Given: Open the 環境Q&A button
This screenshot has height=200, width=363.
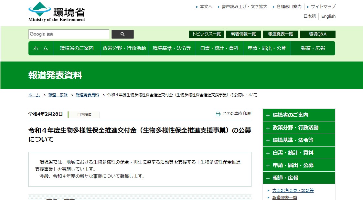Looking at the screenshot, I should (317, 34).
